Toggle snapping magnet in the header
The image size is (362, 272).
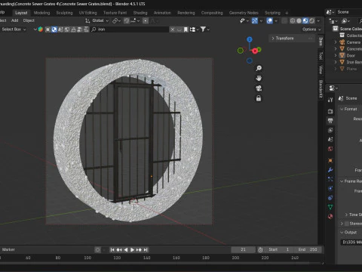coord(127,20)
